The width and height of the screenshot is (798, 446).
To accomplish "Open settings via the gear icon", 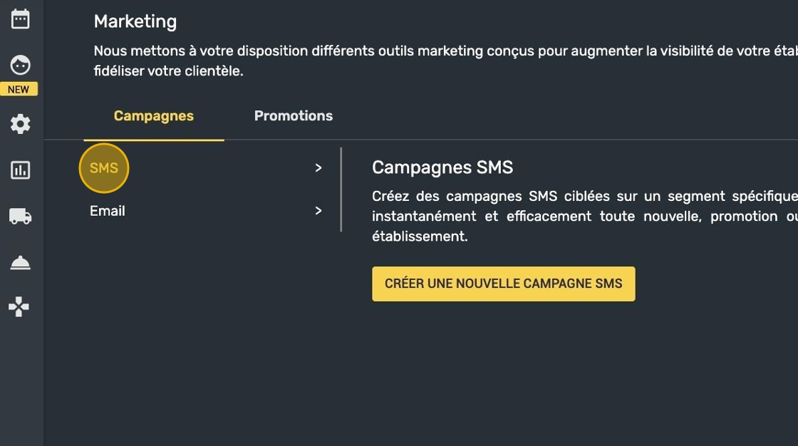I will [20, 124].
